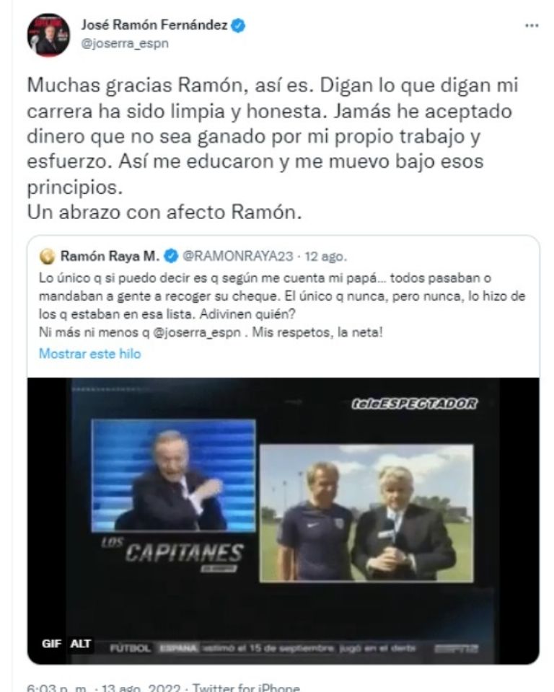Show ALT description of the GIF
554x692 pixels.
[80, 644]
